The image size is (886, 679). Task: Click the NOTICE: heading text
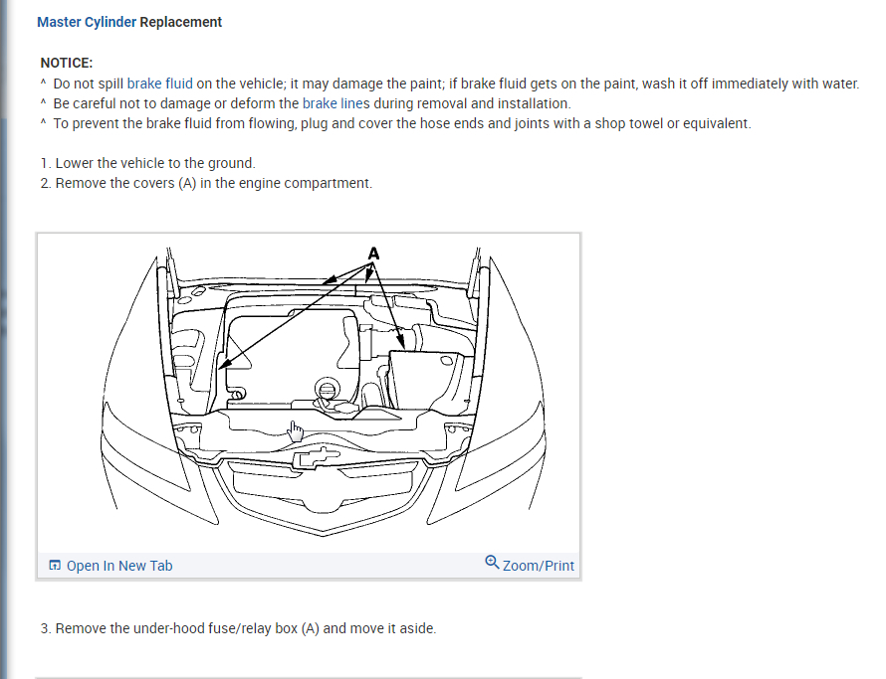coord(67,63)
